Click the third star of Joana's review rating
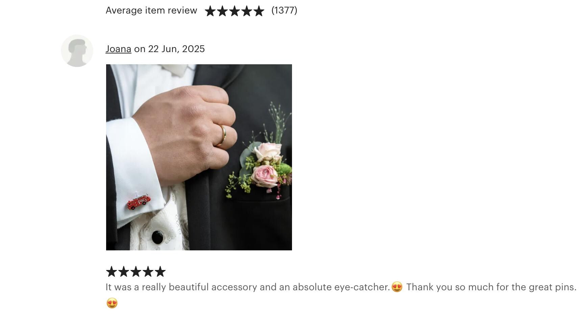This screenshot has height=316, width=582. [136, 271]
